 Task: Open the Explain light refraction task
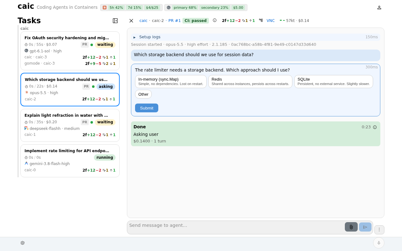click(x=70, y=125)
